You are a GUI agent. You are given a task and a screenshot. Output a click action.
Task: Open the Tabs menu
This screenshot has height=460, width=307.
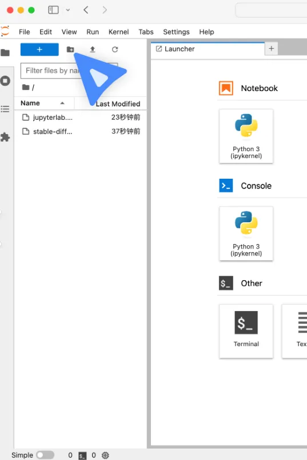146,32
